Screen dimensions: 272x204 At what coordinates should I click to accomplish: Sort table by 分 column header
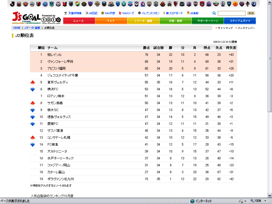(x=183, y=48)
